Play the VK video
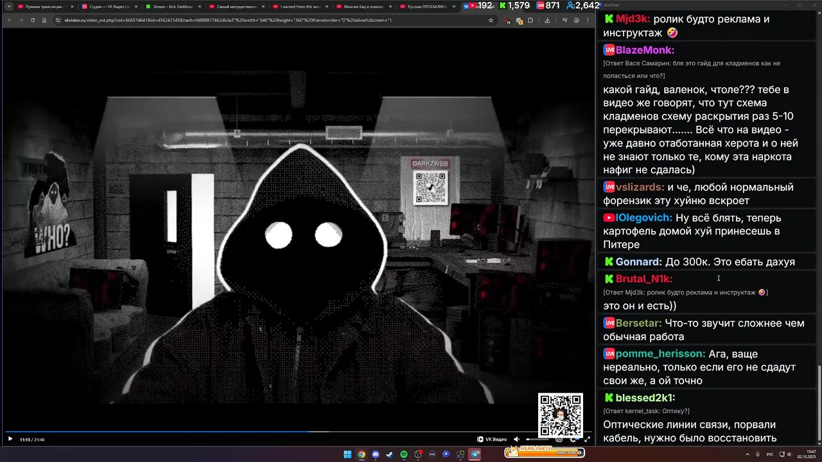822x462 pixels. click(10, 439)
